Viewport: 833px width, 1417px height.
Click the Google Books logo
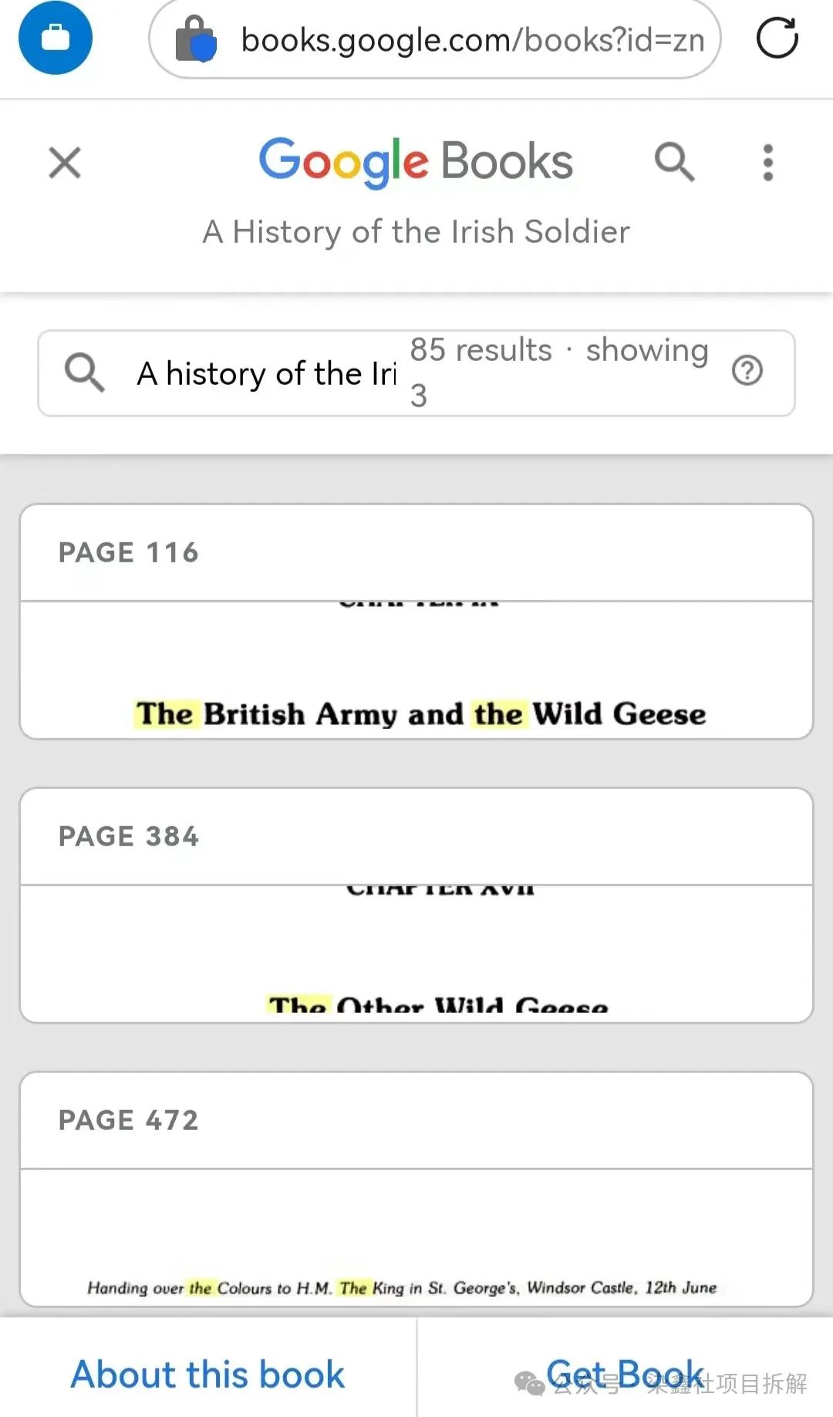pos(416,161)
